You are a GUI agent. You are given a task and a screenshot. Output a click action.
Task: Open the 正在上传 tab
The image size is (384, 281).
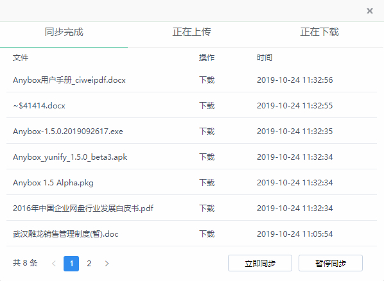pos(192,32)
